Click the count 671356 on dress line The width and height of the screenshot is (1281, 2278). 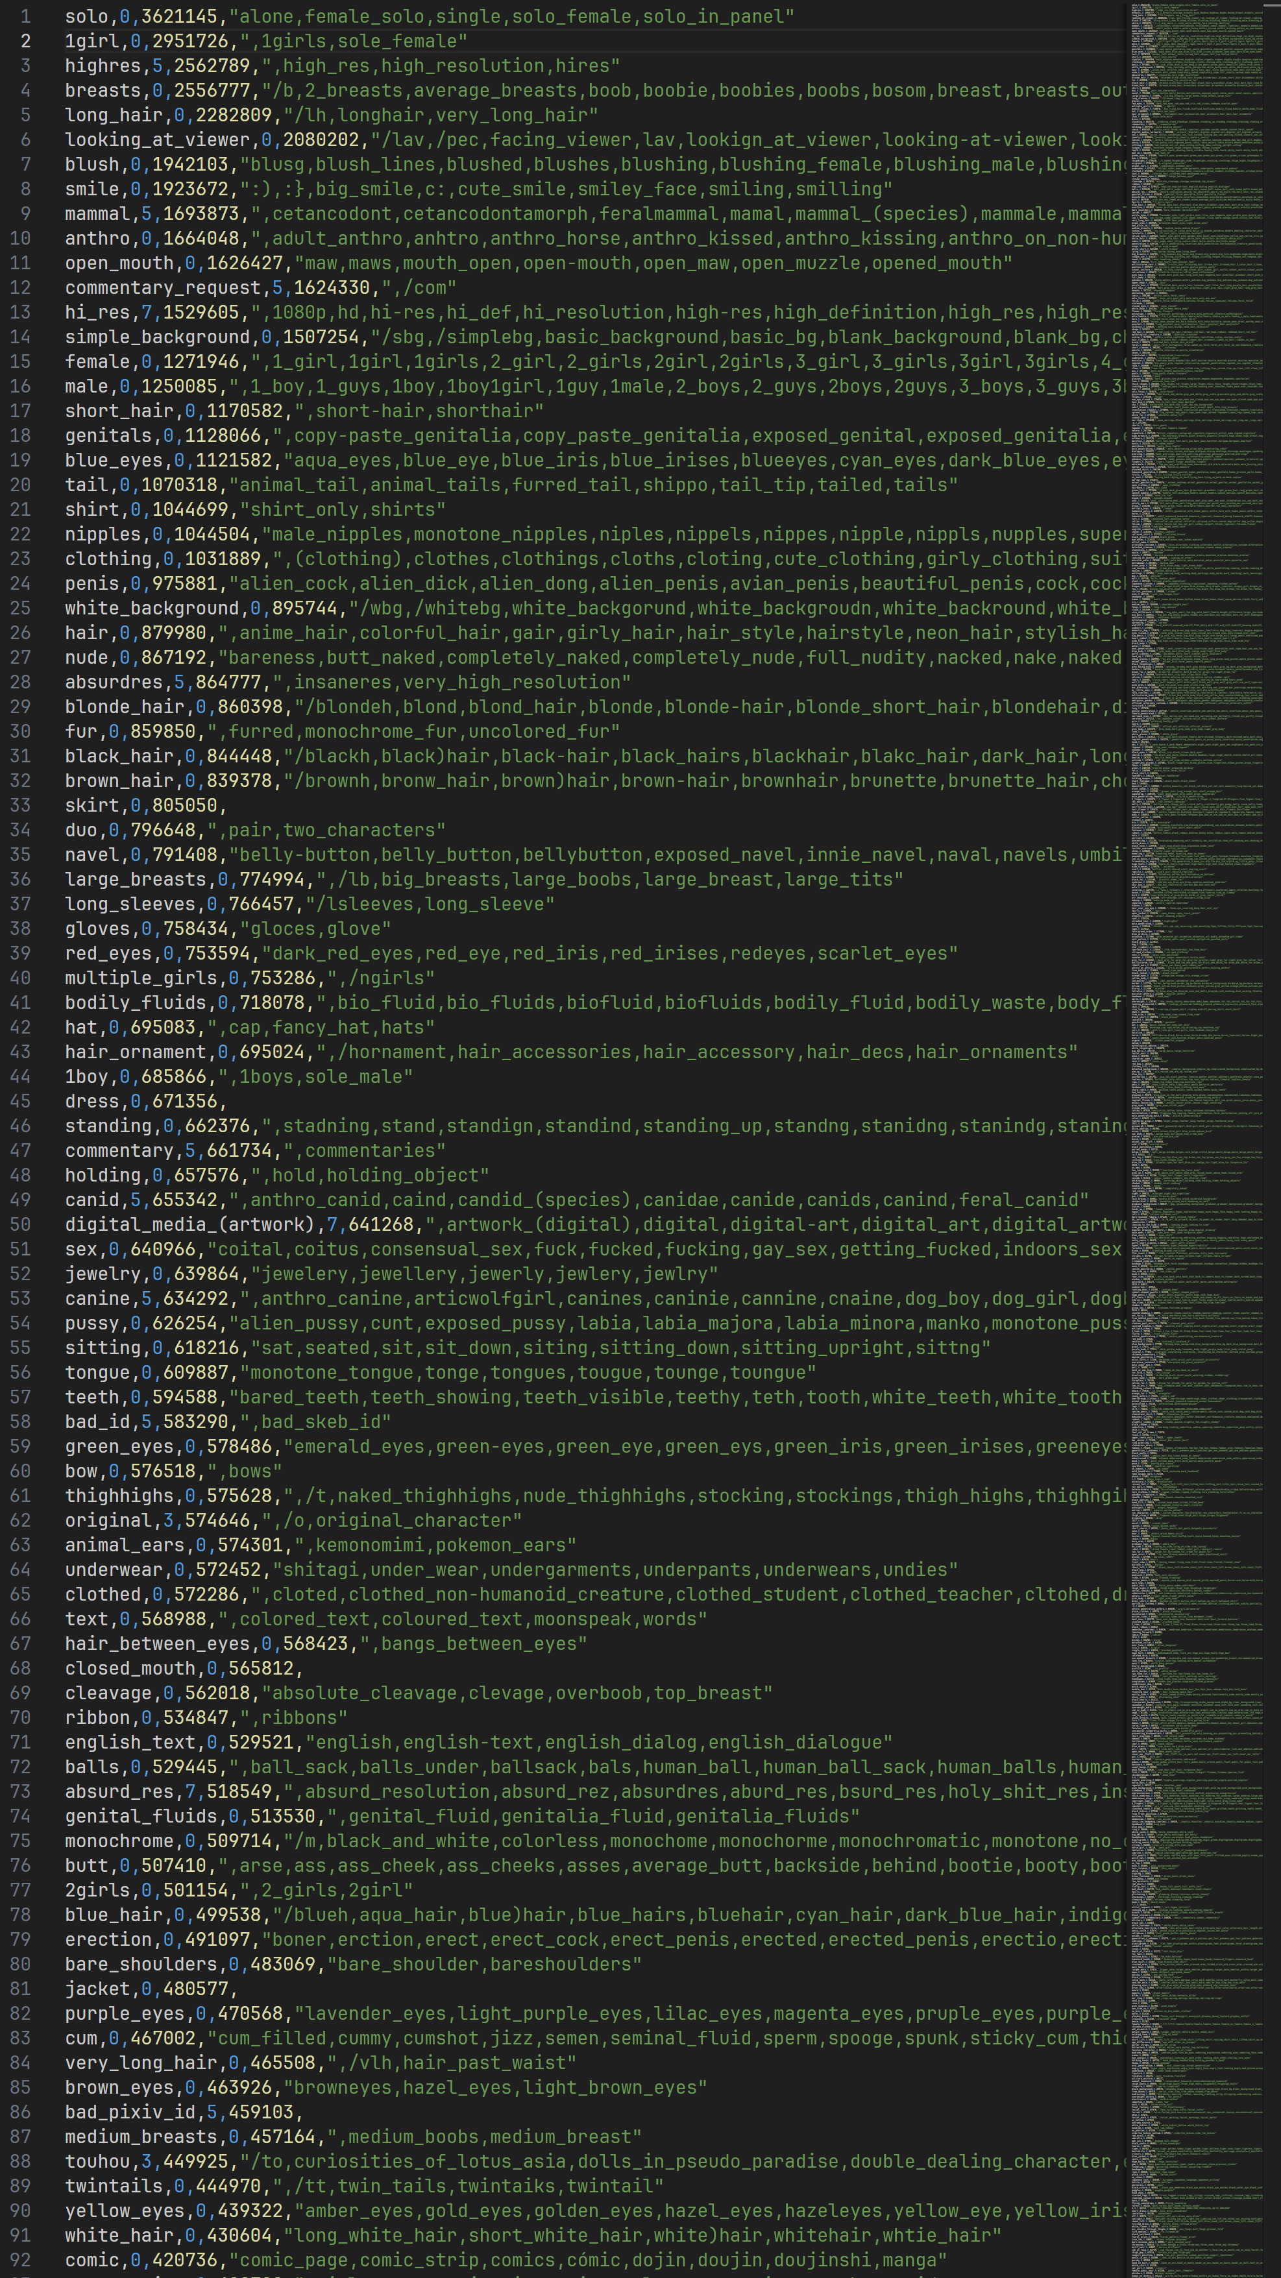[184, 1101]
